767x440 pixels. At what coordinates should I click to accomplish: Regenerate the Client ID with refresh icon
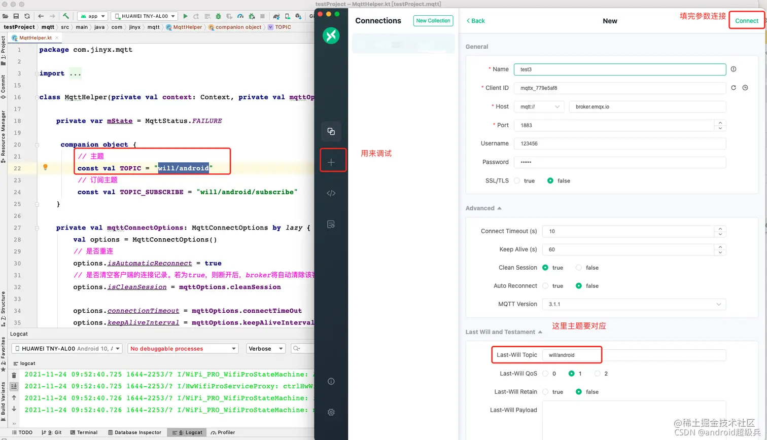point(733,88)
